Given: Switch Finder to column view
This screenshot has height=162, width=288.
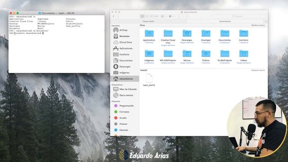Looking at the screenshot, I should coord(151,16).
